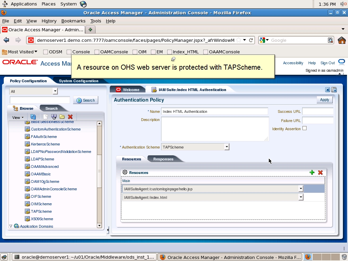Click the Apply button
The image size is (348, 261).
(324, 100)
